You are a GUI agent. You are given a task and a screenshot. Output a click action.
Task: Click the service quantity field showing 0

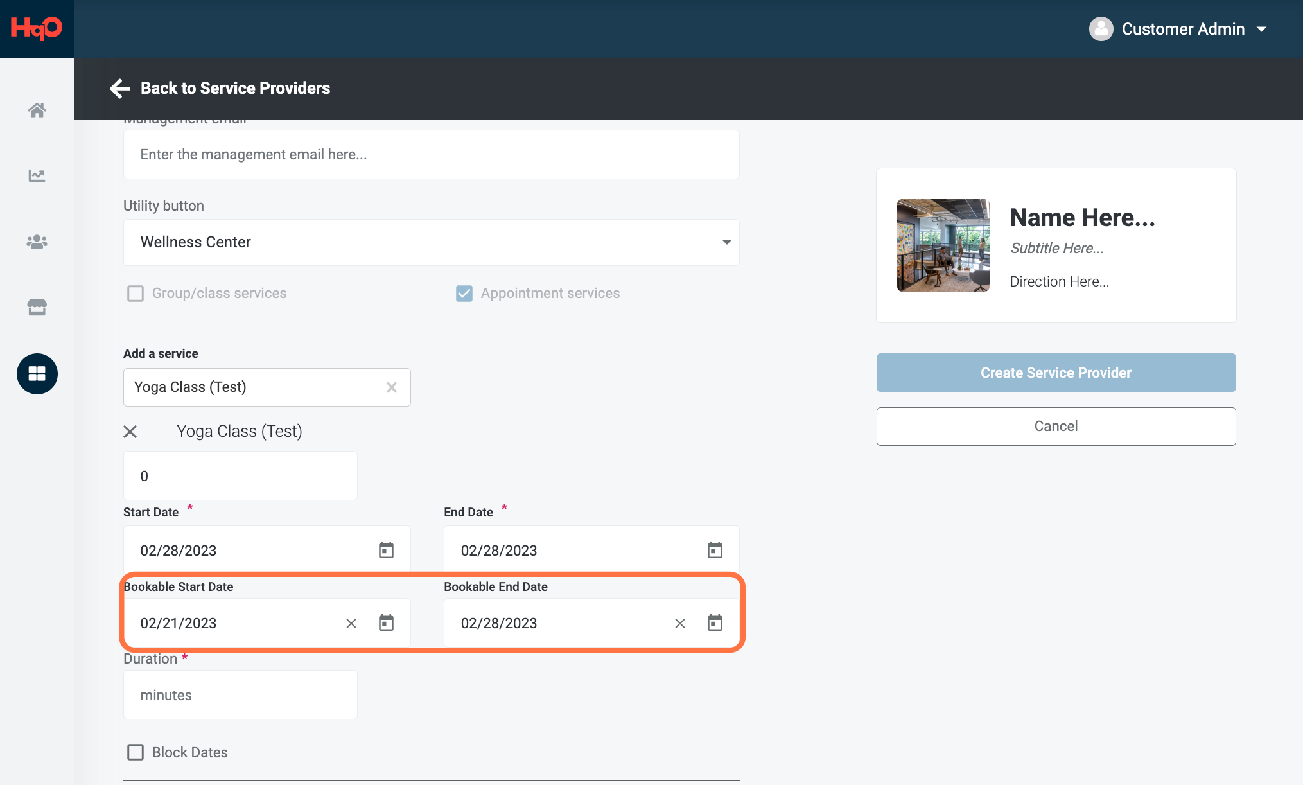click(x=240, y=476)
